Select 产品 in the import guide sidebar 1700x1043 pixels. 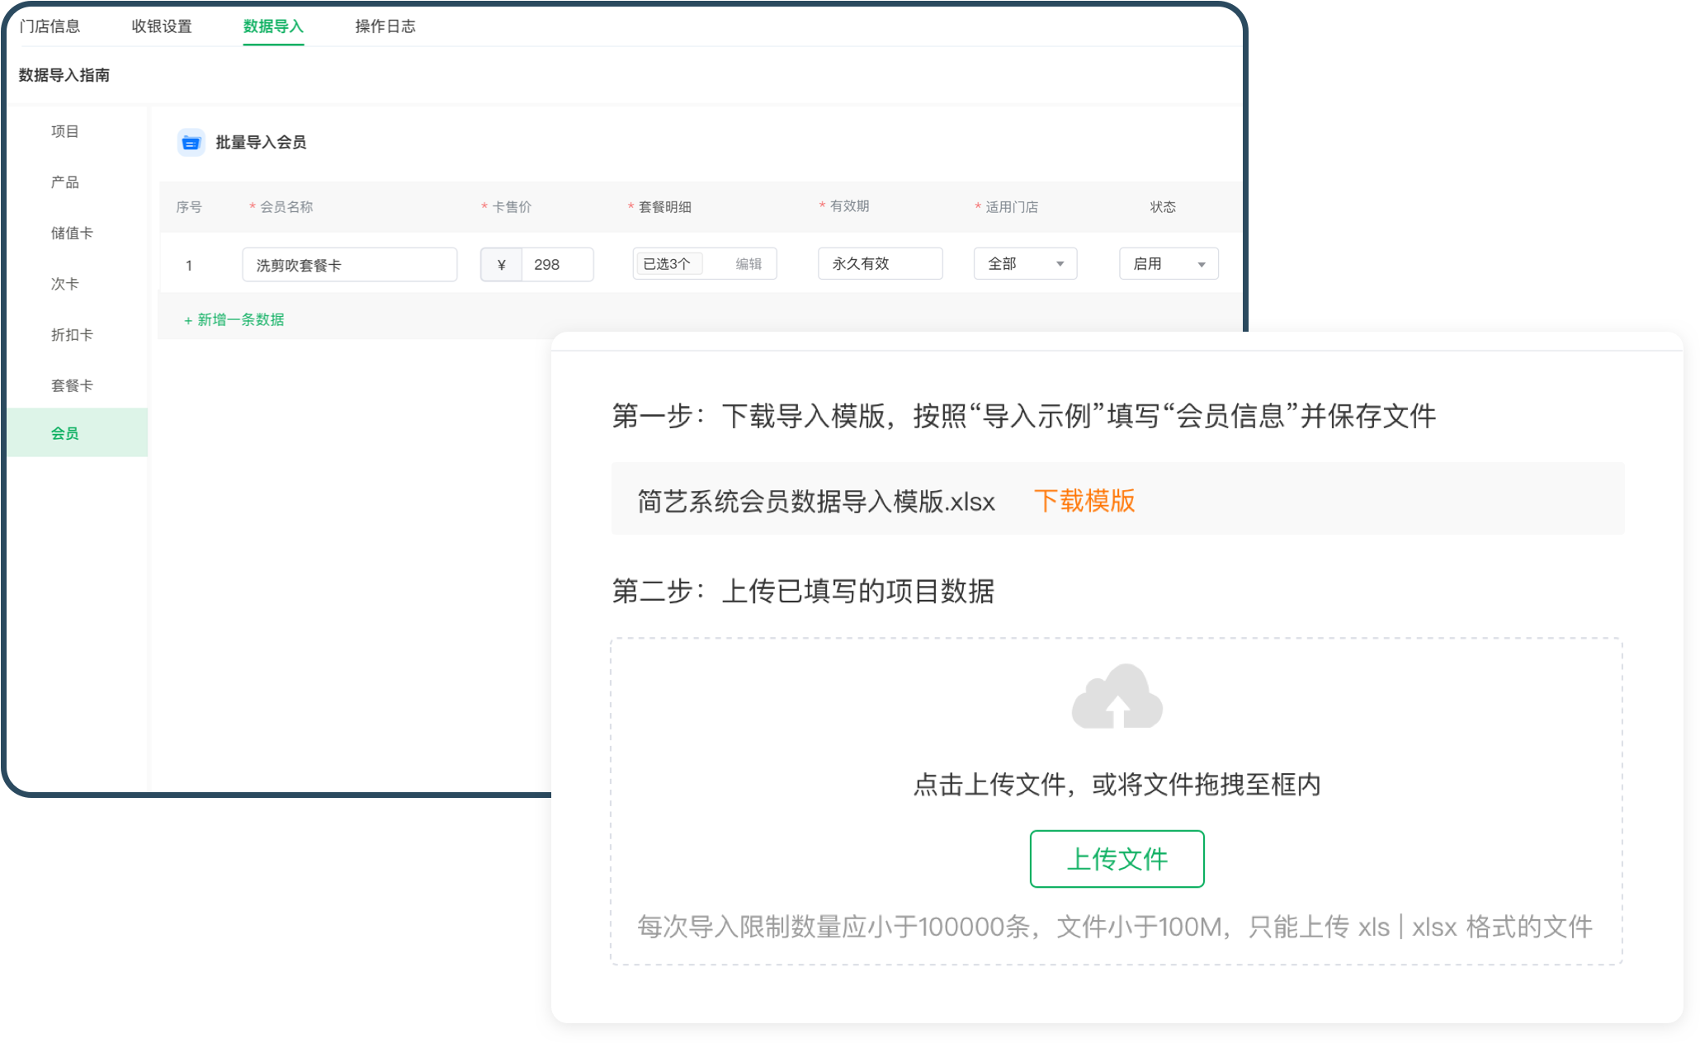click(x=64, y=182)
